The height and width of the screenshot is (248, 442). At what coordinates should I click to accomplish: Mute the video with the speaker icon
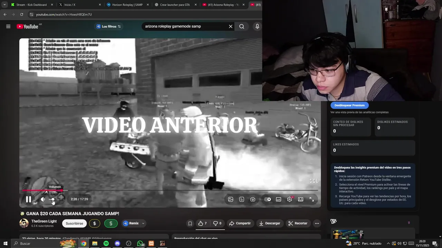click(x=43, y=199)
